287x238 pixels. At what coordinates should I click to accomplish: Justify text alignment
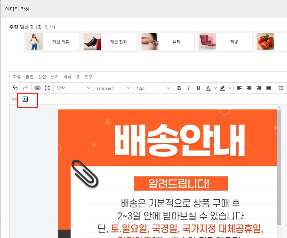269,88
